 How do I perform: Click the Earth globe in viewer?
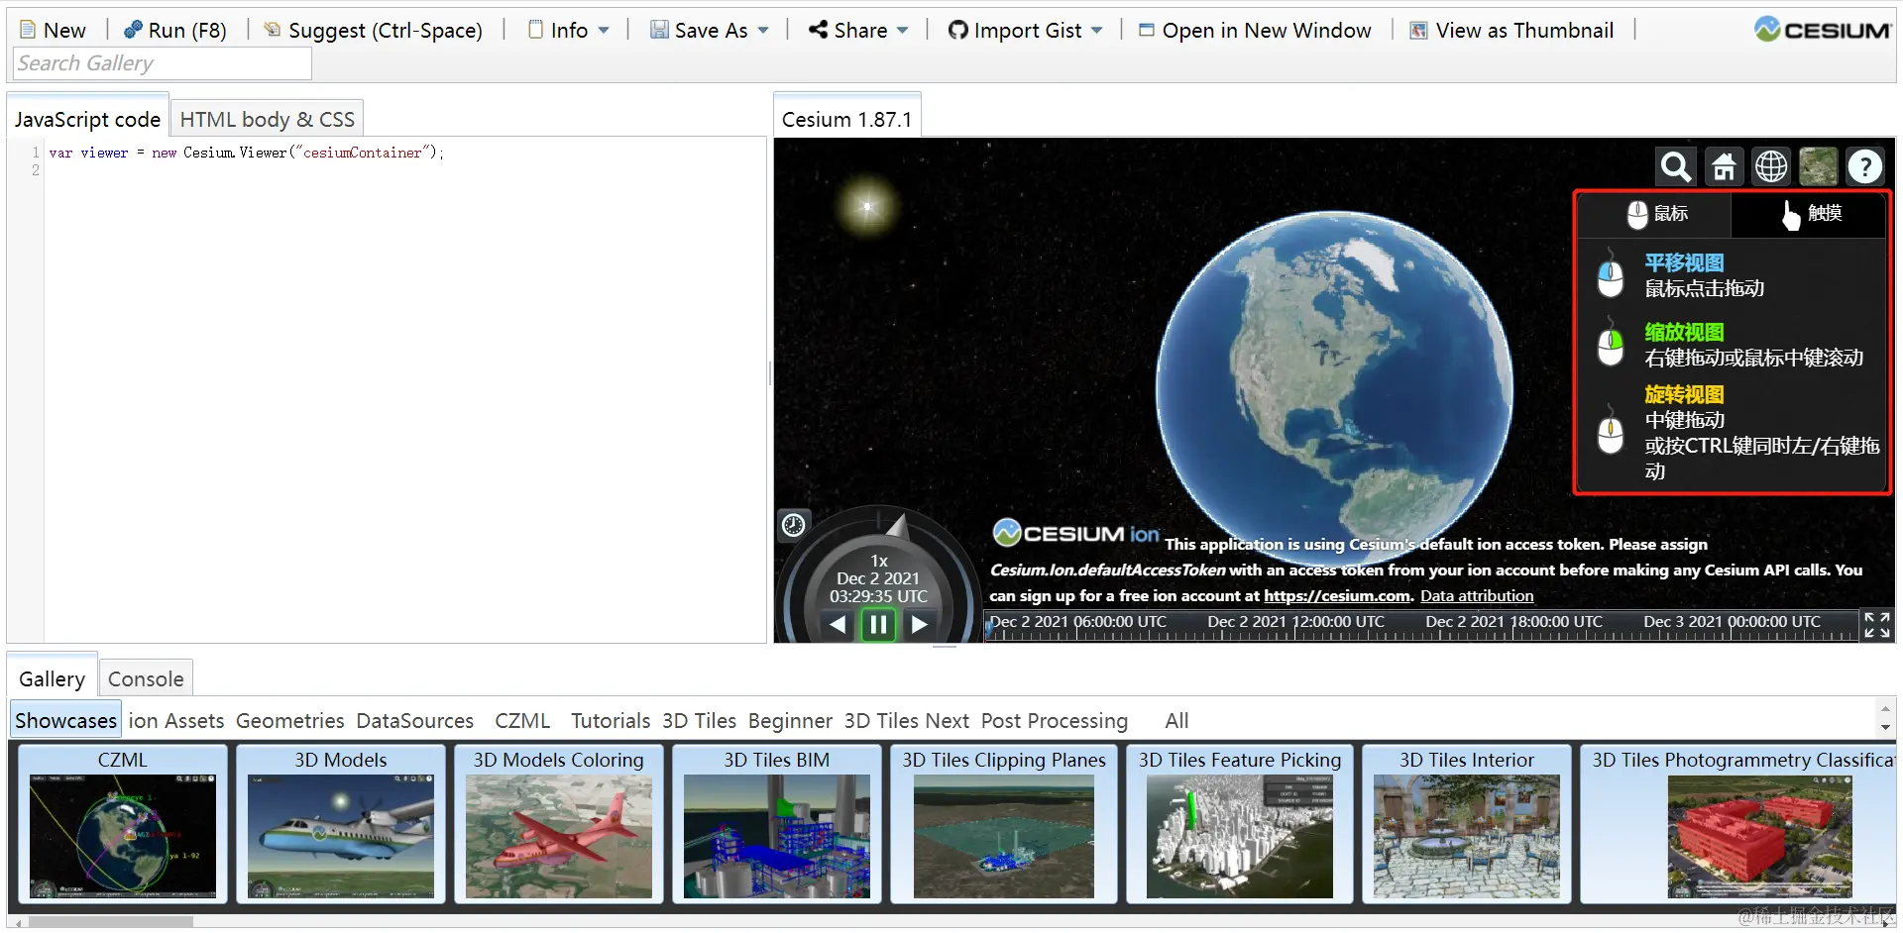coord(1334,388)
